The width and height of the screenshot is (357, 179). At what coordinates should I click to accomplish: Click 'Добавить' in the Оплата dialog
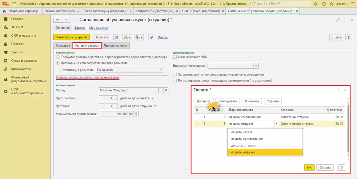pos(203,101)
